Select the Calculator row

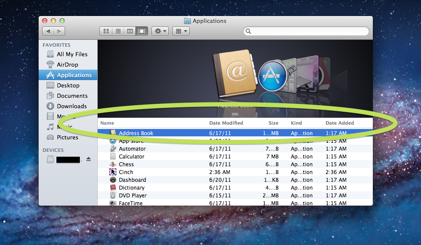(x=235, y=156)
